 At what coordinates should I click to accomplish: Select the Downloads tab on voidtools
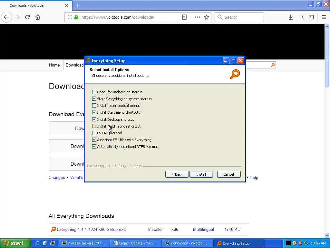tap(74, 65)
